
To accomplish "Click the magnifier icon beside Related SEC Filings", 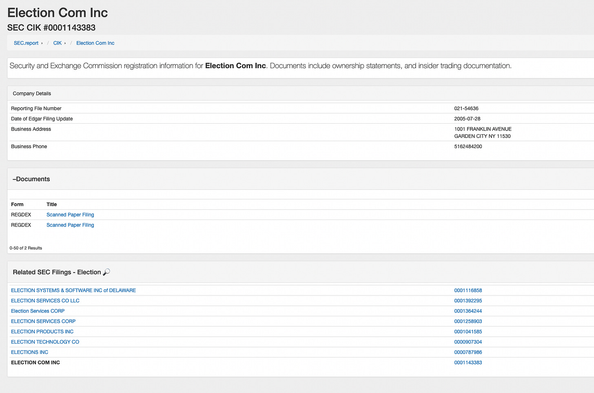I will point(106,272).
